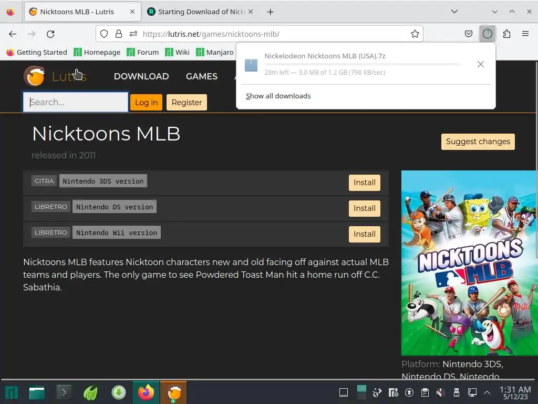538x404 pixels.
Task: Click the address bar URL
Action: click(x=211, y=34)
